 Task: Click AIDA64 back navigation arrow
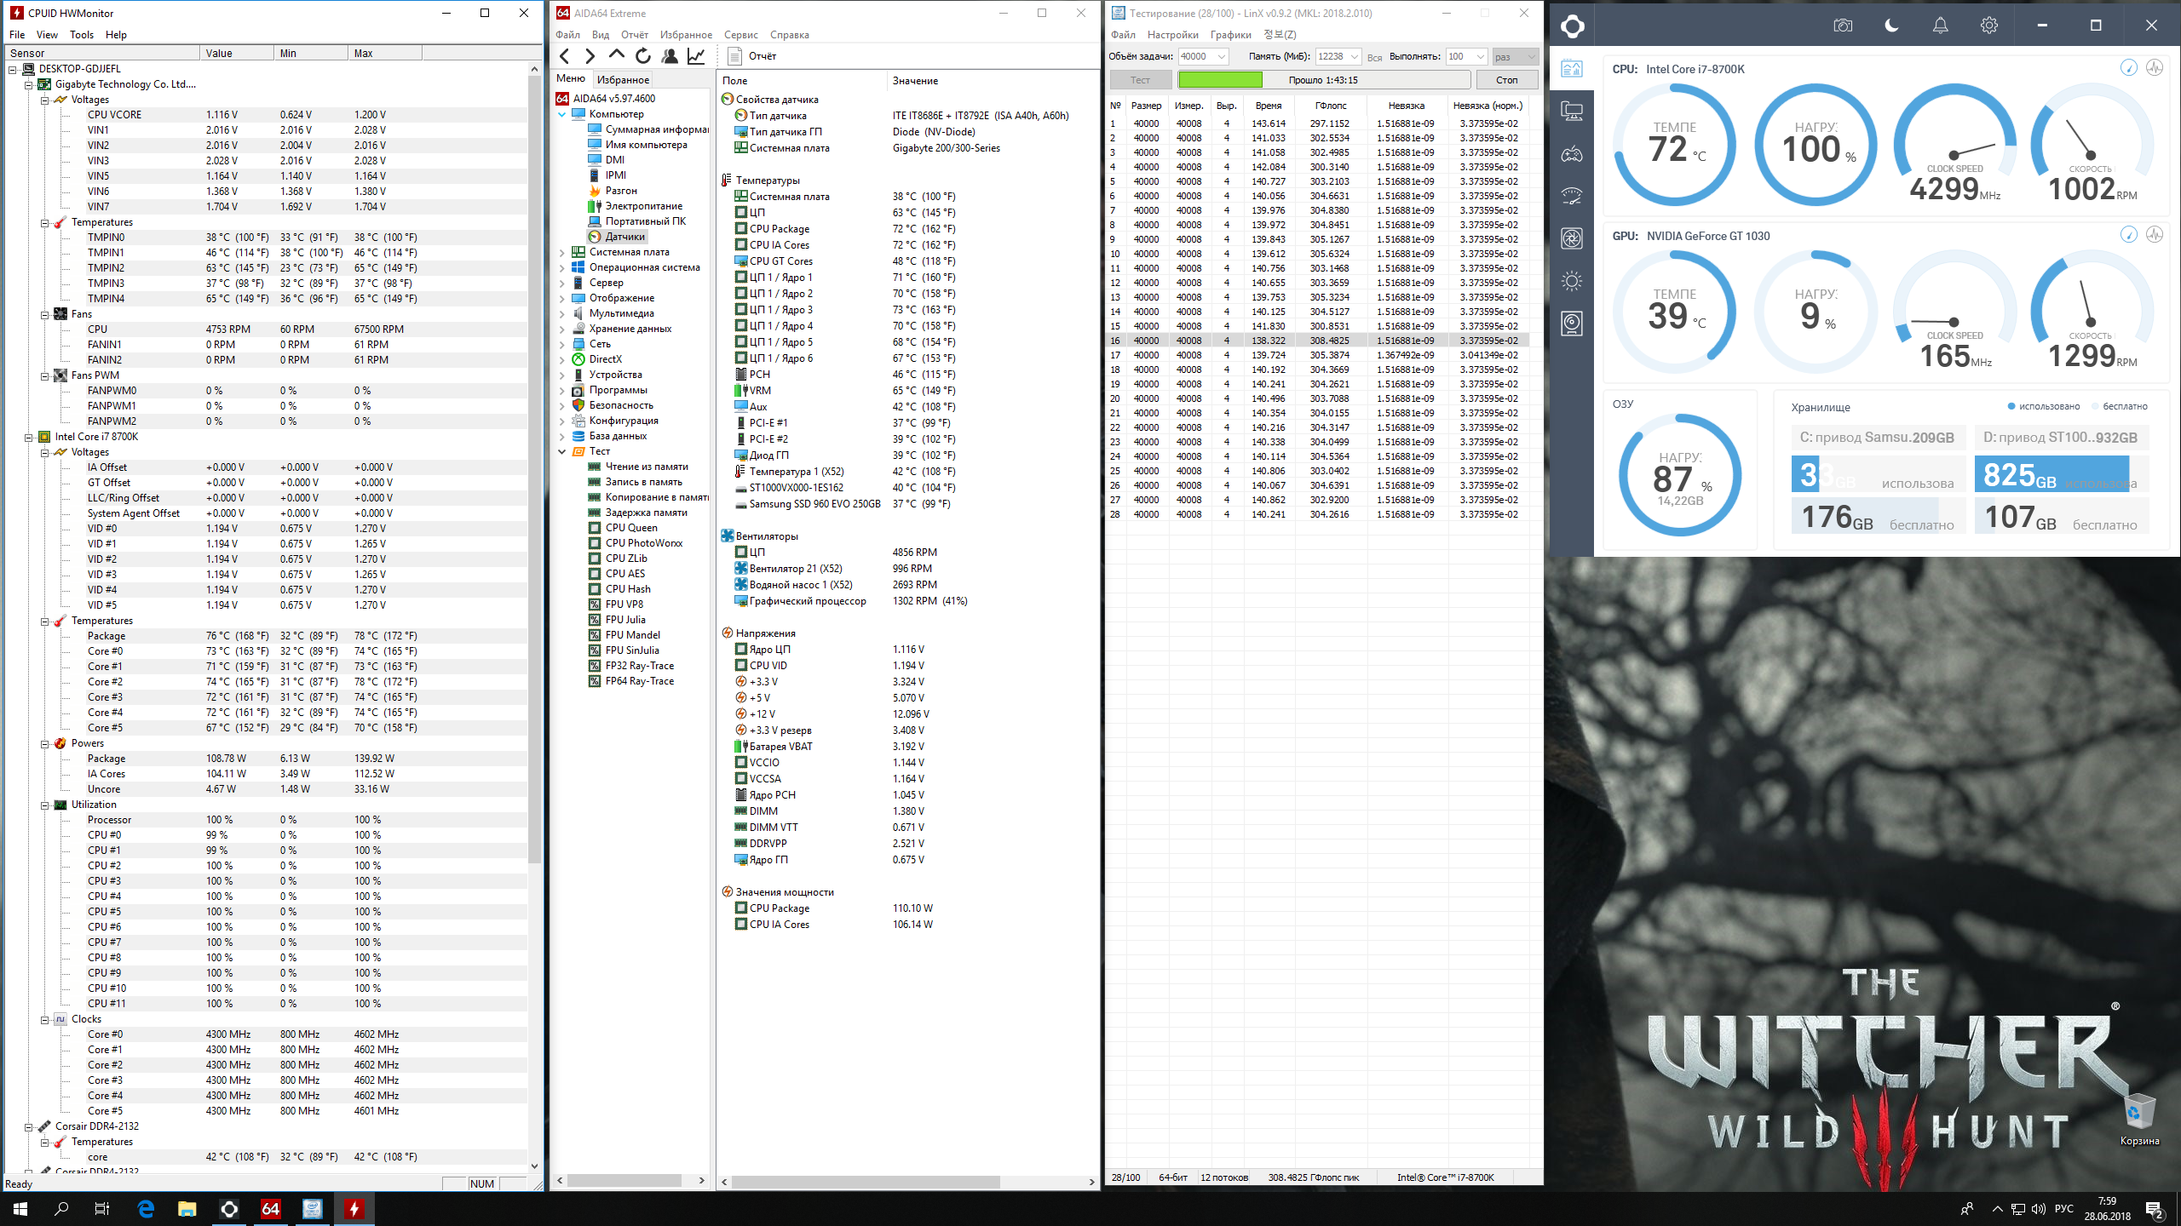point(565,56)
